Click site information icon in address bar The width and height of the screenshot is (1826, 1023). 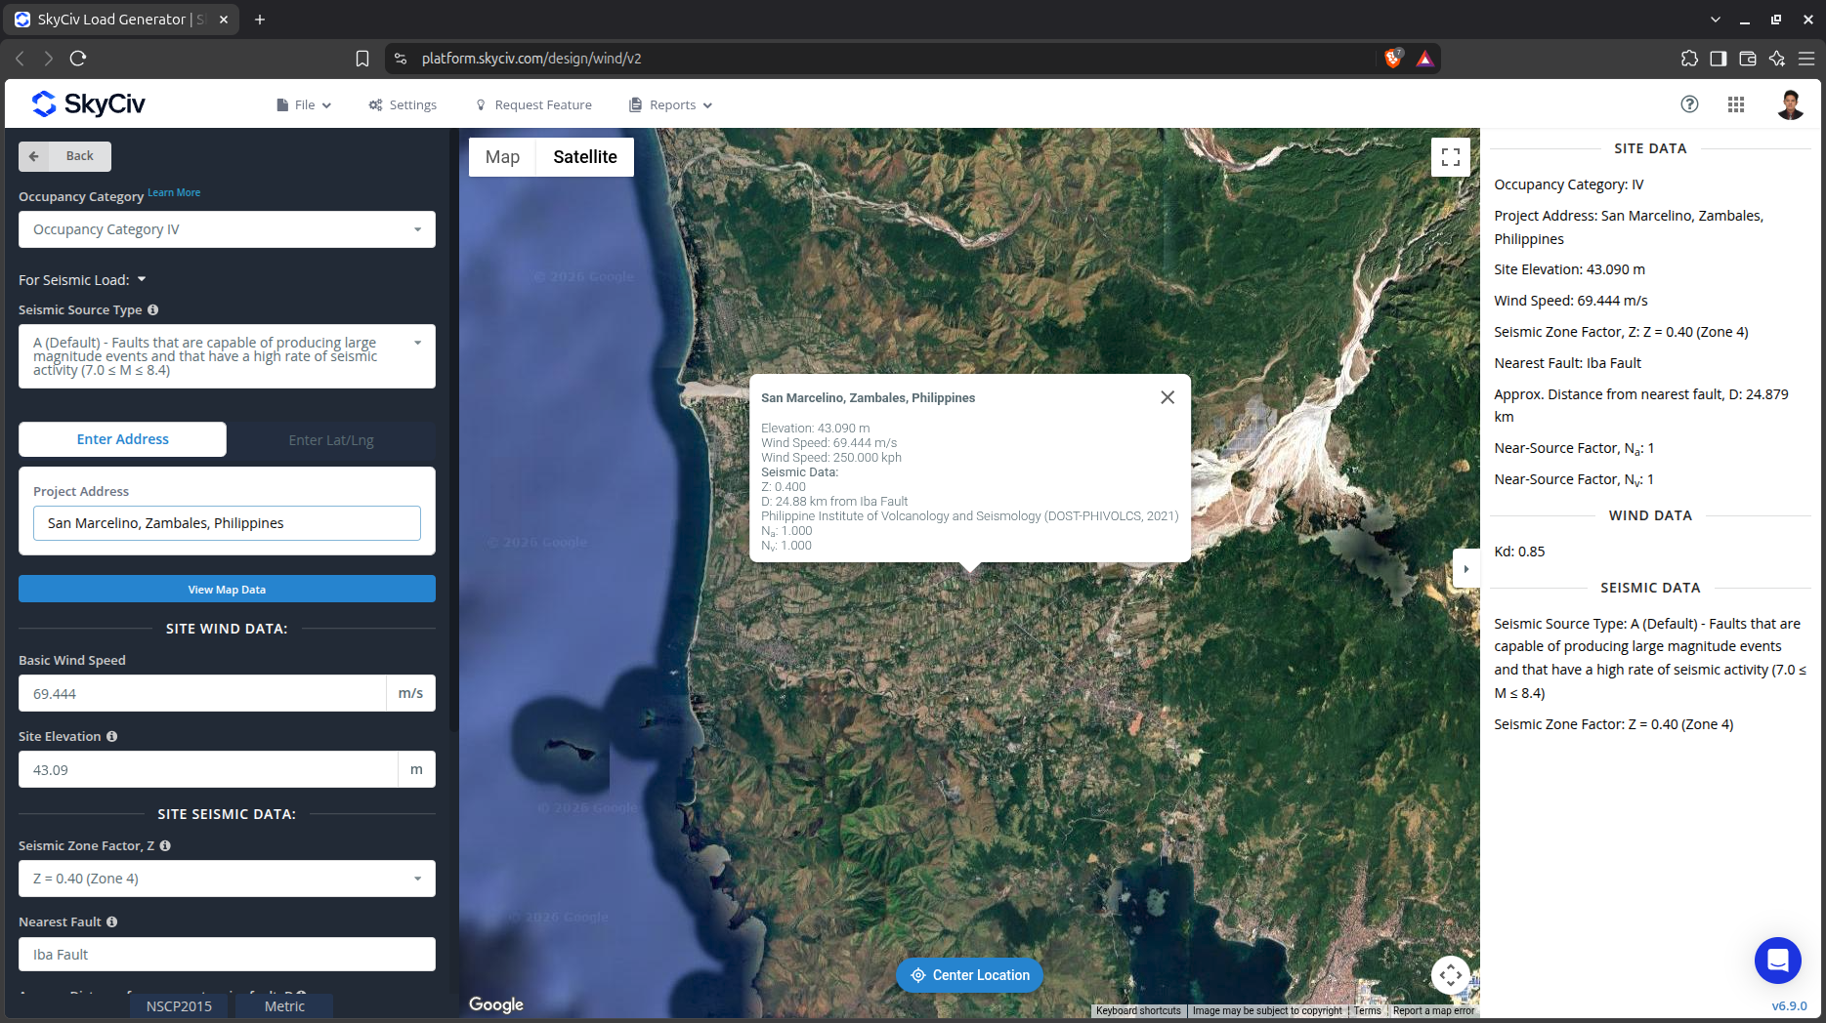(x=401, y=59)
